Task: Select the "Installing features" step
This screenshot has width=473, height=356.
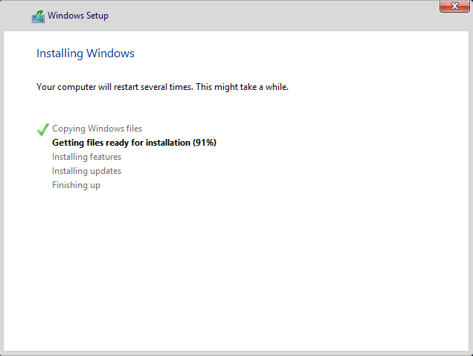Action: pos(86,157)
